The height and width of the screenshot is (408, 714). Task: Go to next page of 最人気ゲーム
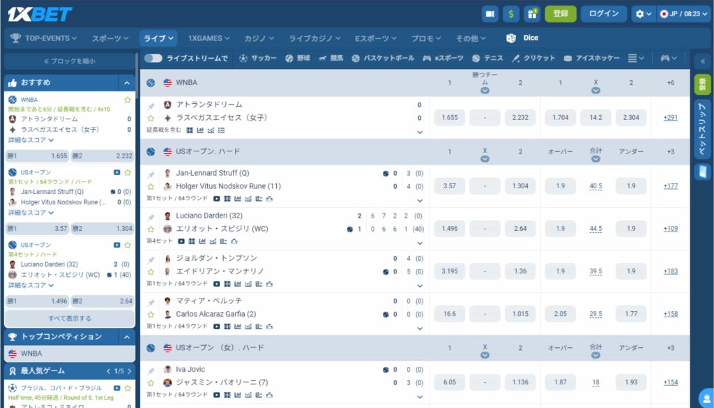[x=130, y=371]
